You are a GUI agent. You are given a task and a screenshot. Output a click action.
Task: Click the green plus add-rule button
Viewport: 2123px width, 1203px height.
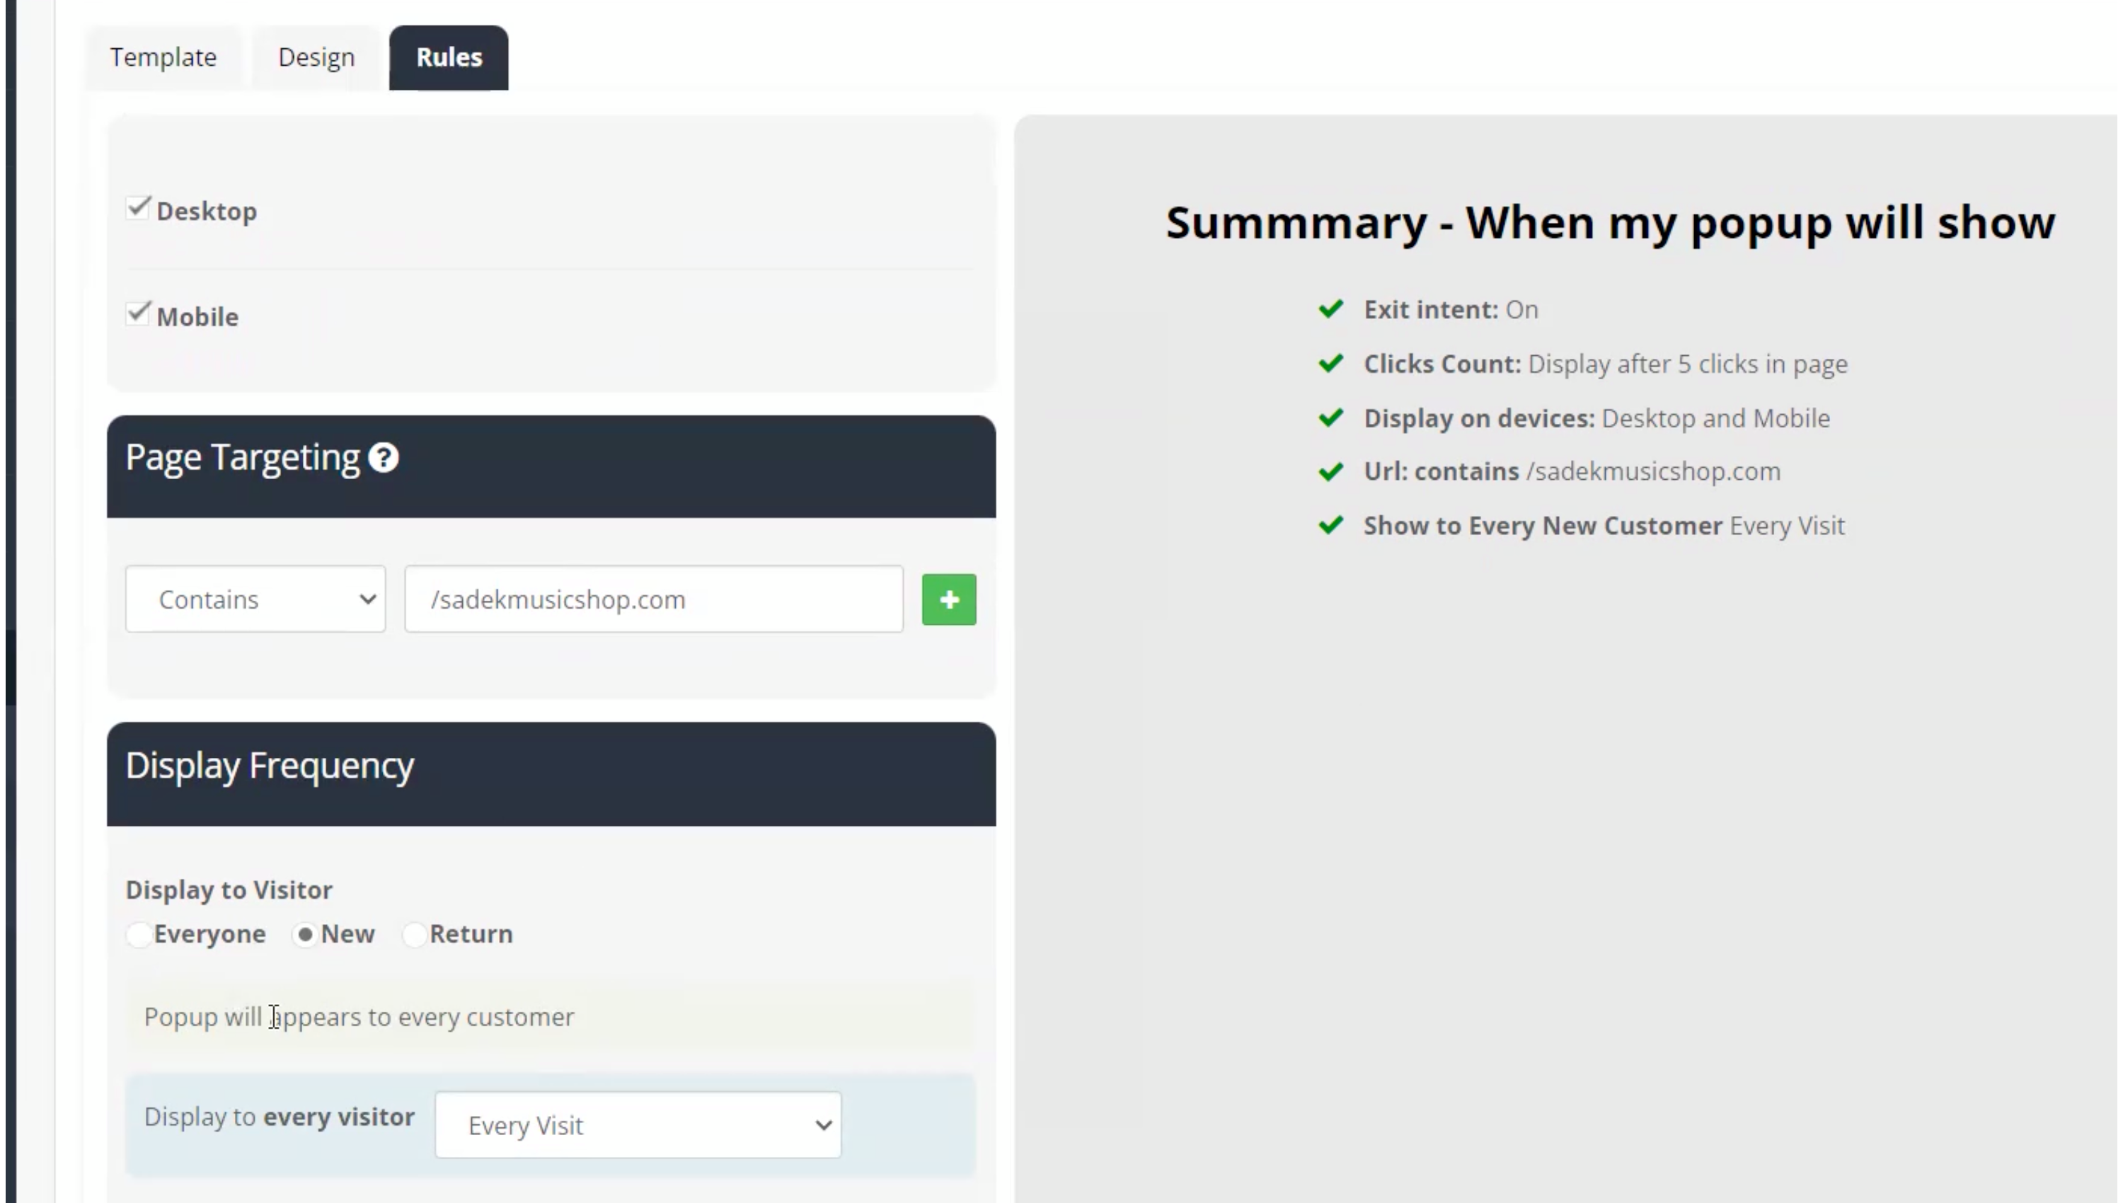(x=950, y=600)
